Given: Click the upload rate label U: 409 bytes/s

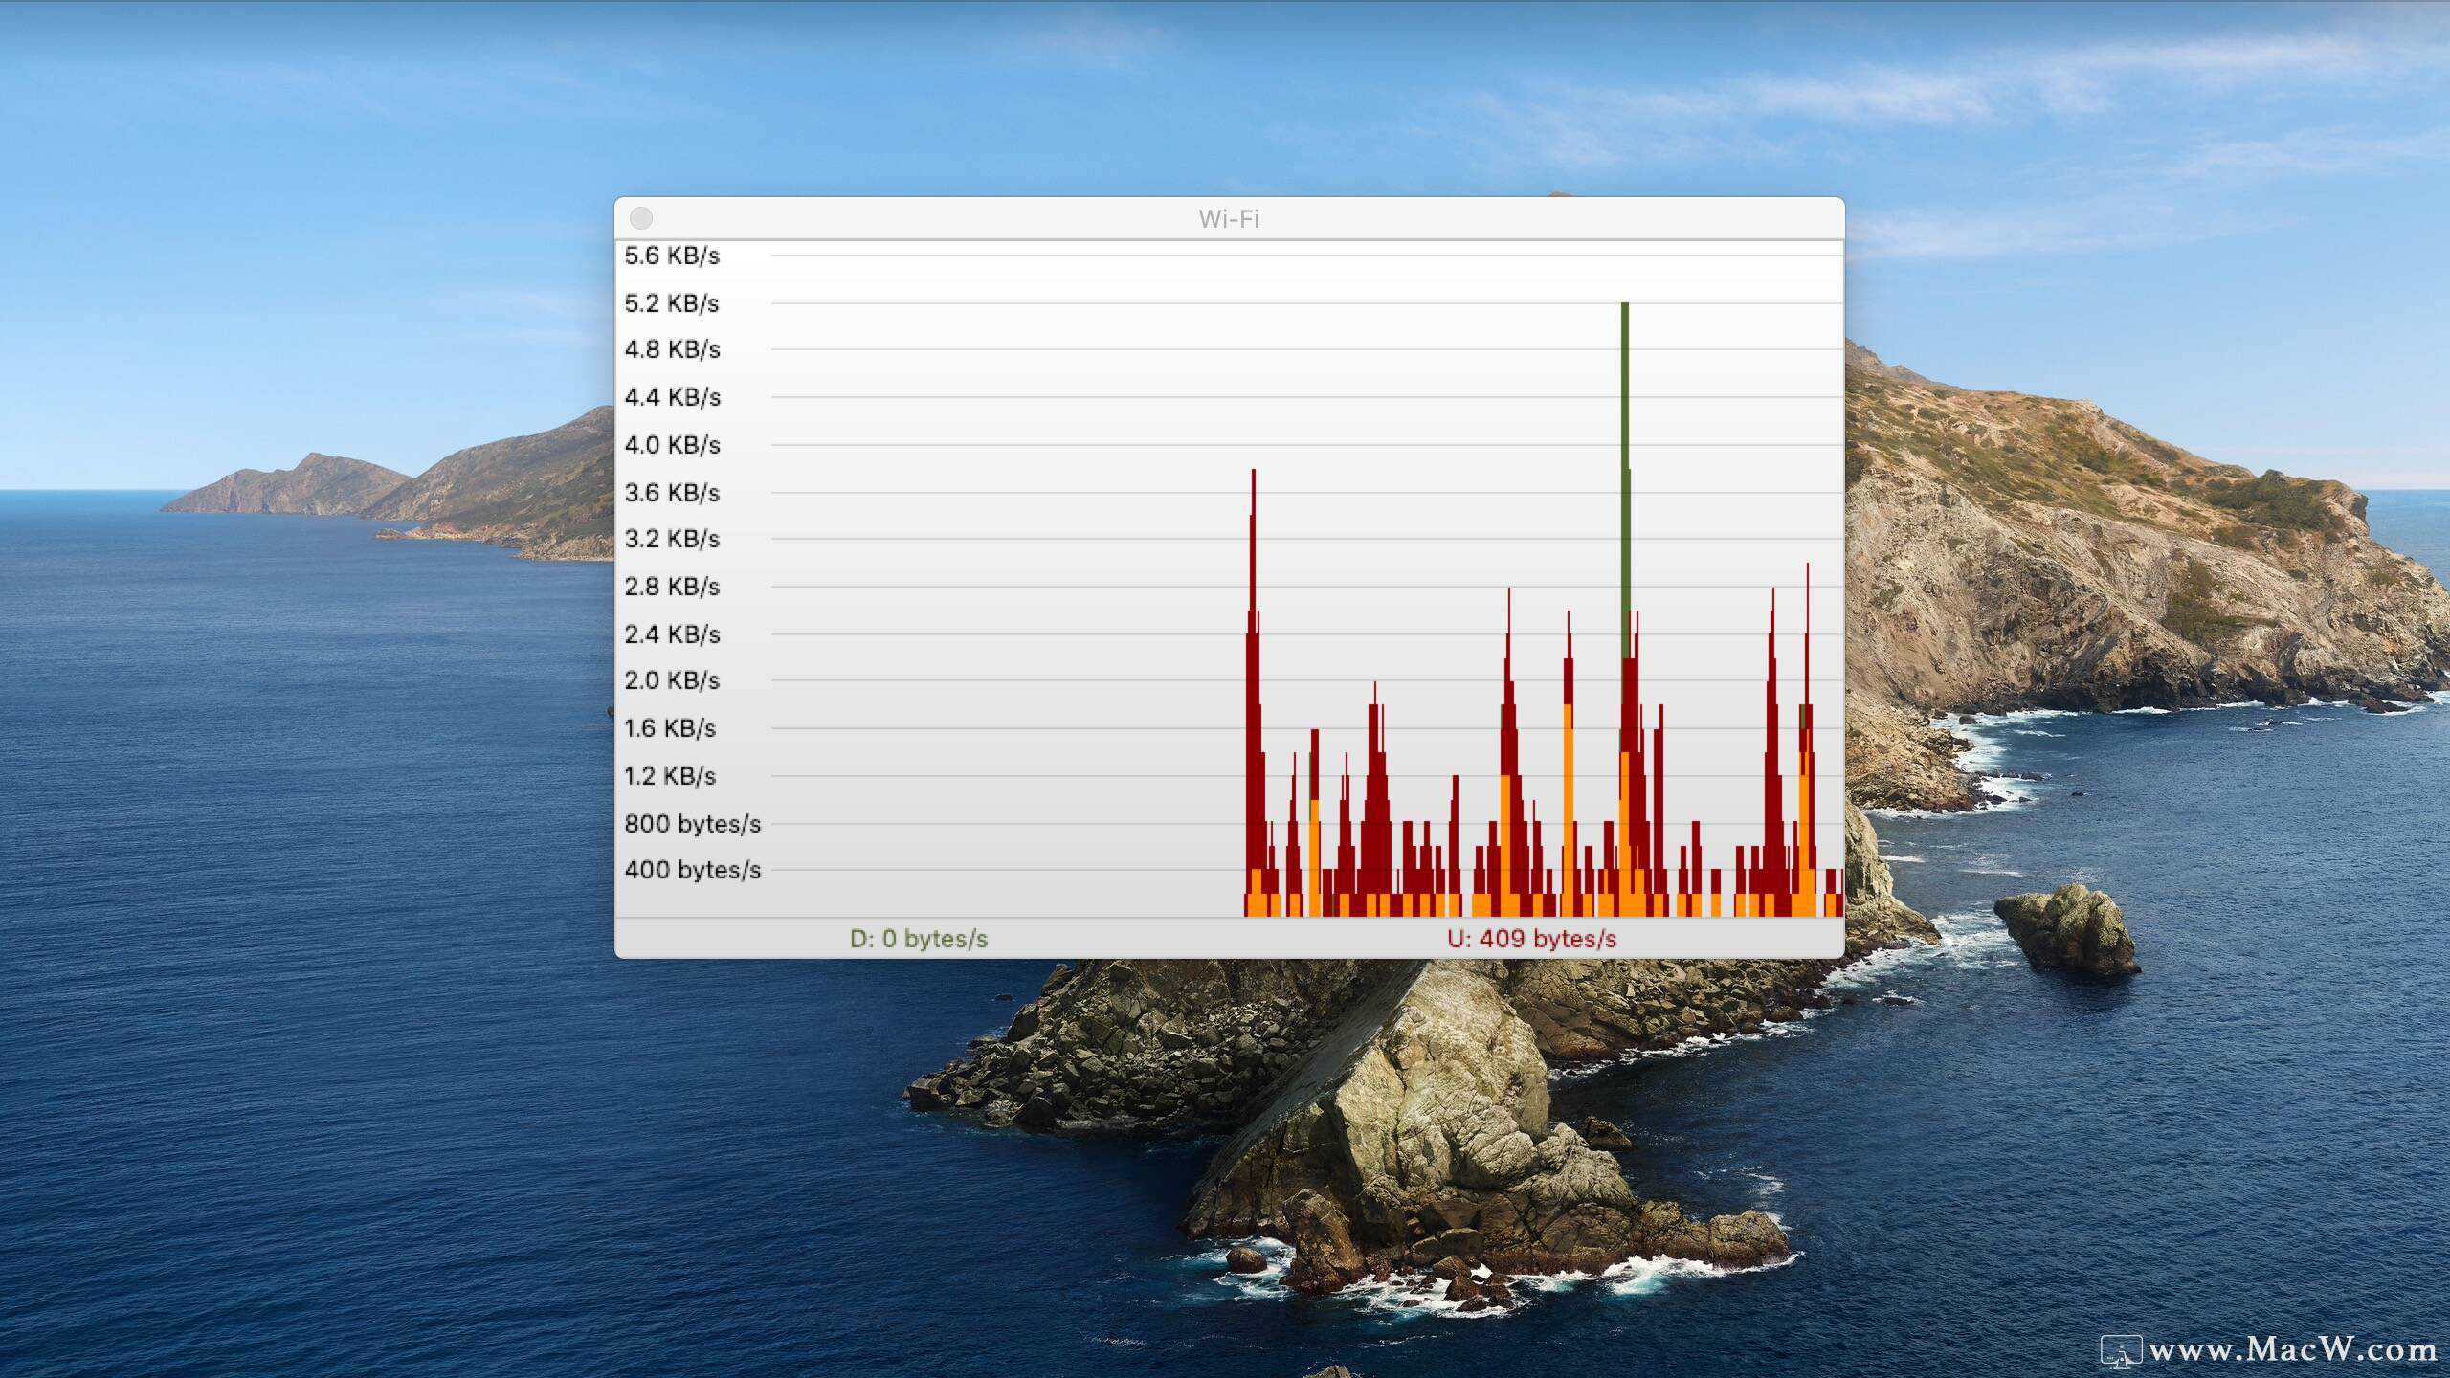Looking at the screenshot, I should pos(1531,939).
